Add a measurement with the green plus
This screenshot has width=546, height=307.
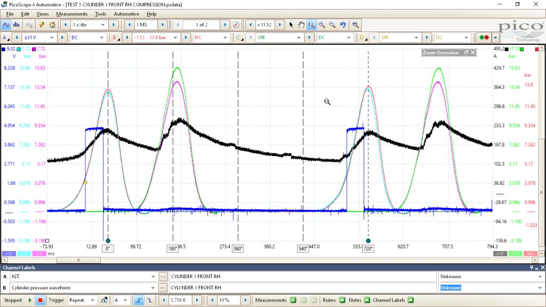click(293, 300)
